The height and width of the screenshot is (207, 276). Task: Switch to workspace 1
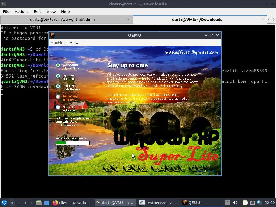tap(12, 203)
